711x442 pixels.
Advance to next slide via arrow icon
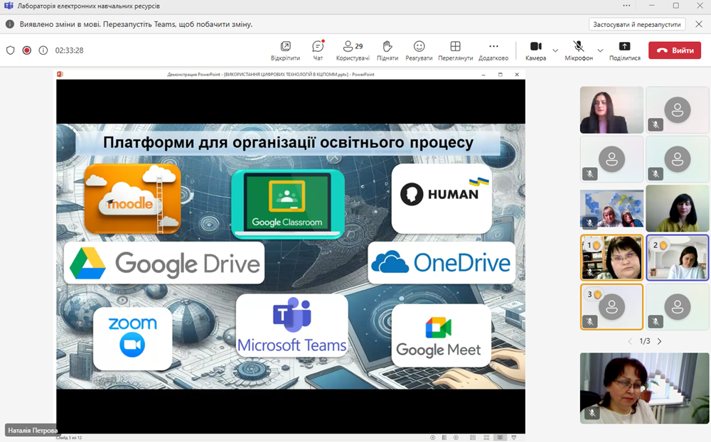(x=456, y=438)
